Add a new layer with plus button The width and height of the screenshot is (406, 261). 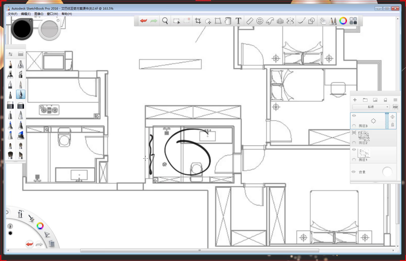(355, 100)
